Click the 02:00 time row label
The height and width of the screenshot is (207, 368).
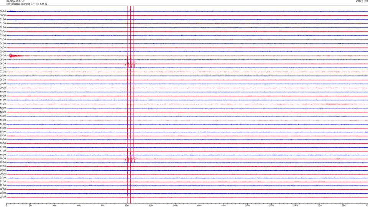coord(3,28)
